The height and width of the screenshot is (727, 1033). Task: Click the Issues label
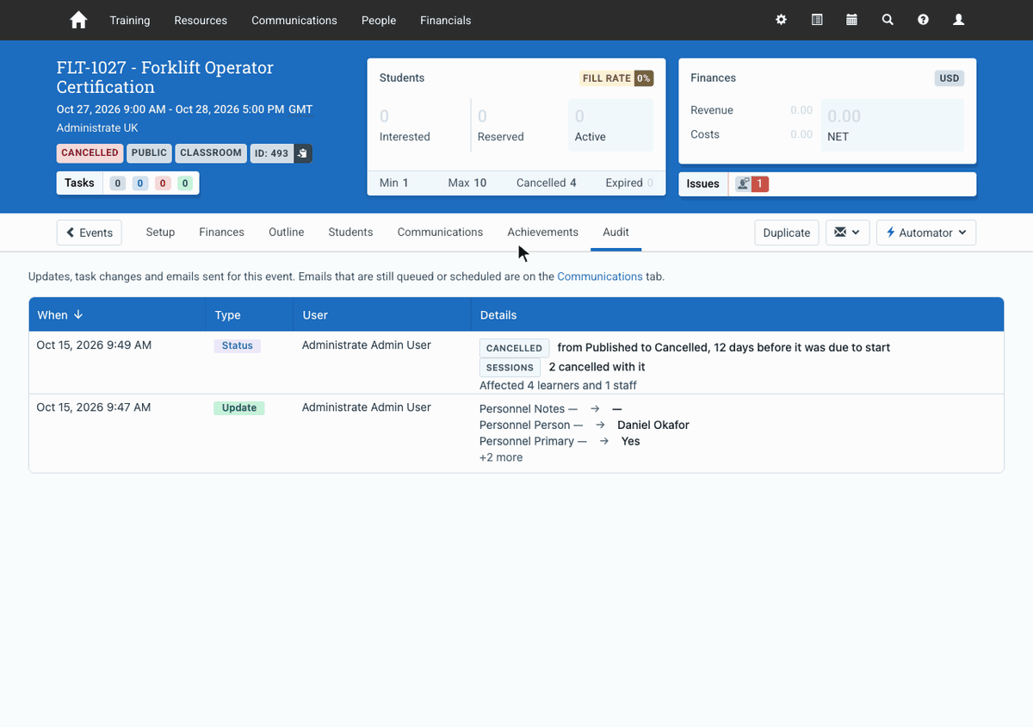tap(703, 183)
